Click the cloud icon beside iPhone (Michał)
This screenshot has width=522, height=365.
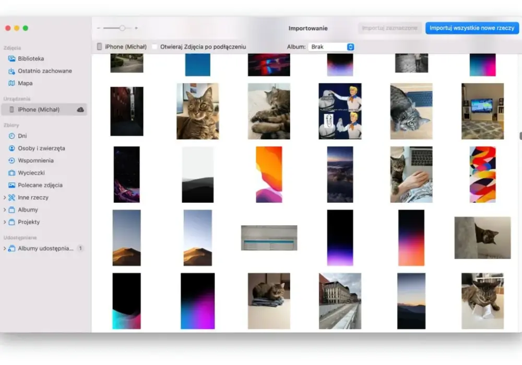click(80, 110)
